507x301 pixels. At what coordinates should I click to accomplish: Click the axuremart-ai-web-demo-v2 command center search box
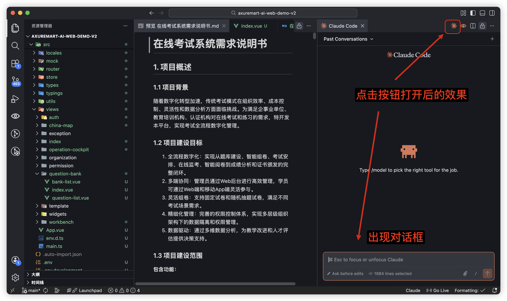[263, 13]
